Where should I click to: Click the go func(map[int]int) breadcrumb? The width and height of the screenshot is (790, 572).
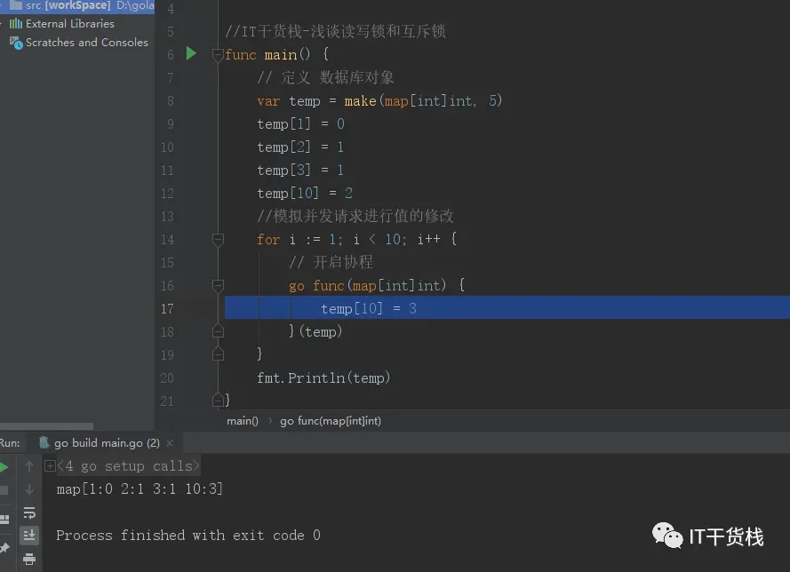pos(331,421)
